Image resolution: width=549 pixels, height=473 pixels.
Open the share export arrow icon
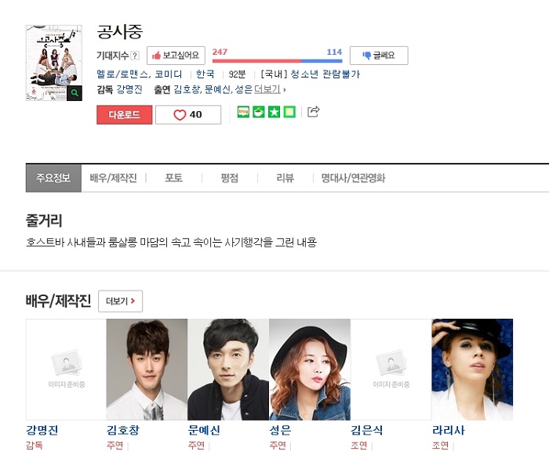click(313, 111)
